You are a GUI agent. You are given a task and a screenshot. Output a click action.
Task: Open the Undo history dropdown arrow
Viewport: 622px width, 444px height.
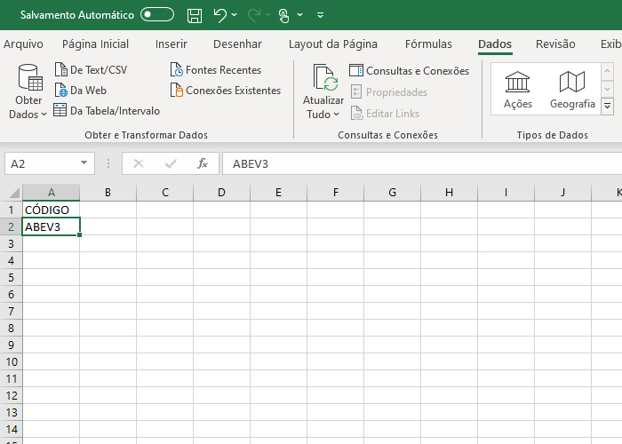[234, 15]
